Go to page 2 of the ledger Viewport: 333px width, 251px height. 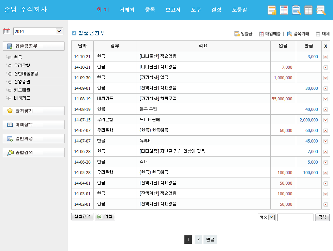pos(198,240)
